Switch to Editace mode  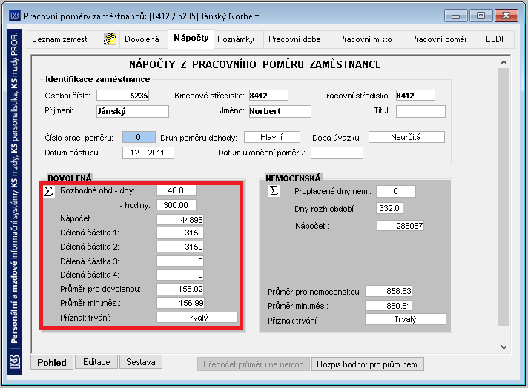click(x=96, y=362)
